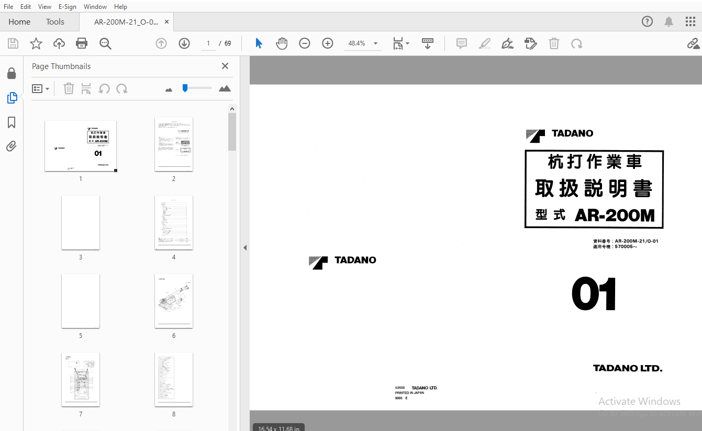Open the Help menu
The image size is (702, 431).
tap(120, 7)
